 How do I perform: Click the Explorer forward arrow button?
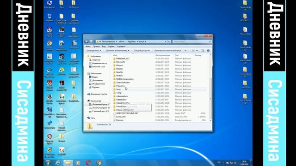(x=91, y=41)
